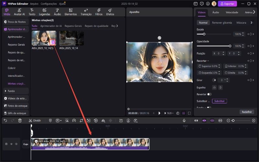Select the Remover glicemia sub-tab
The height and width of the screenshot is (162, 259).
point(222,23)
